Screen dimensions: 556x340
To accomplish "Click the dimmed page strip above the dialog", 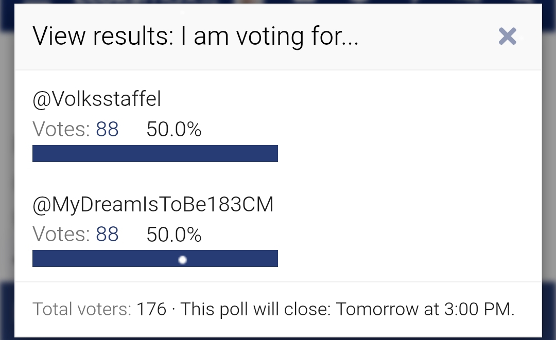I will (x=278, y=2).
